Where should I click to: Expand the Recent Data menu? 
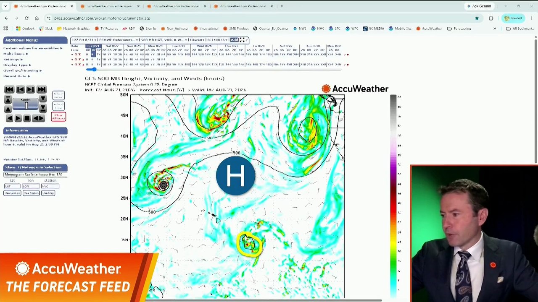pos(16,76)
